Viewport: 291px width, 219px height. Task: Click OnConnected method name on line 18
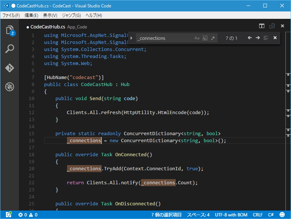pos(131,155)
